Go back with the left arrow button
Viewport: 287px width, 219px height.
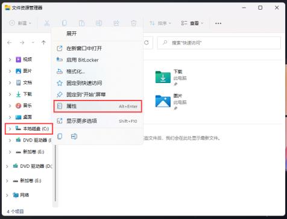[10, 43]
